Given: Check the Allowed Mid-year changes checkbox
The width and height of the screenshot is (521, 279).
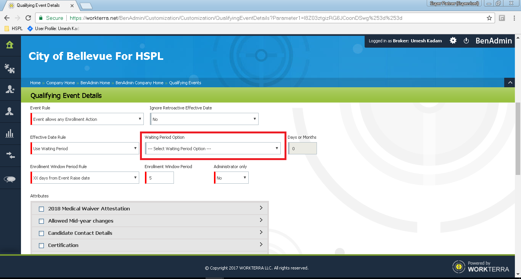Looking at the screenshot, I should (42, 221).
